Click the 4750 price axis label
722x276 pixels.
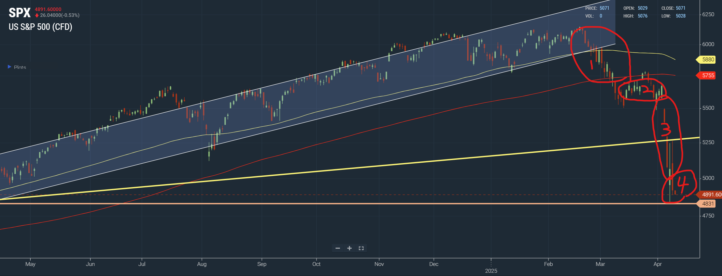[x=708, y=216]
